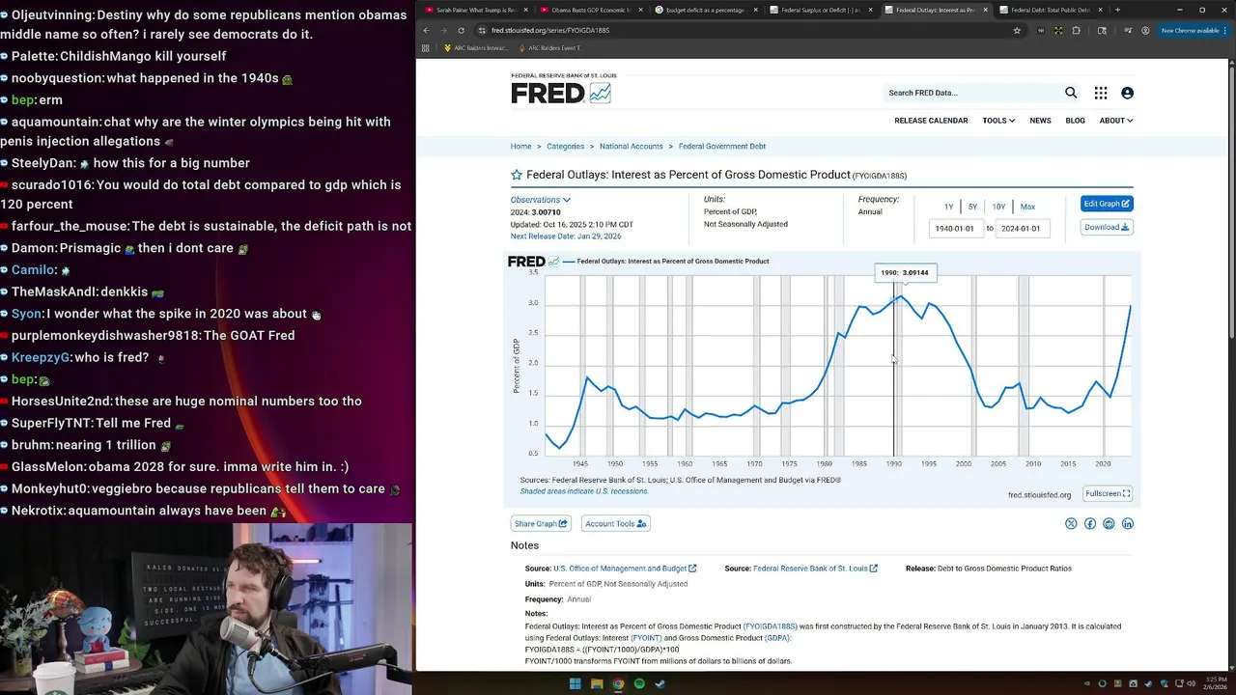This screenshot has width=1236, height=695.
Task: Open Federal Reserve Bank of St. Louis source link
Action: pos(815,569)
